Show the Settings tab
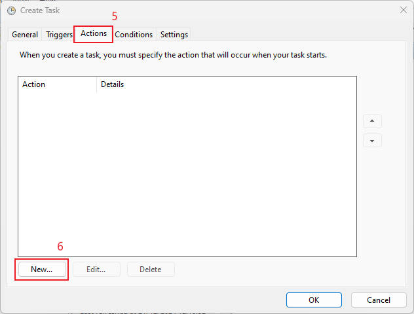Screen dimensions: 414x314 click(174, 35)
